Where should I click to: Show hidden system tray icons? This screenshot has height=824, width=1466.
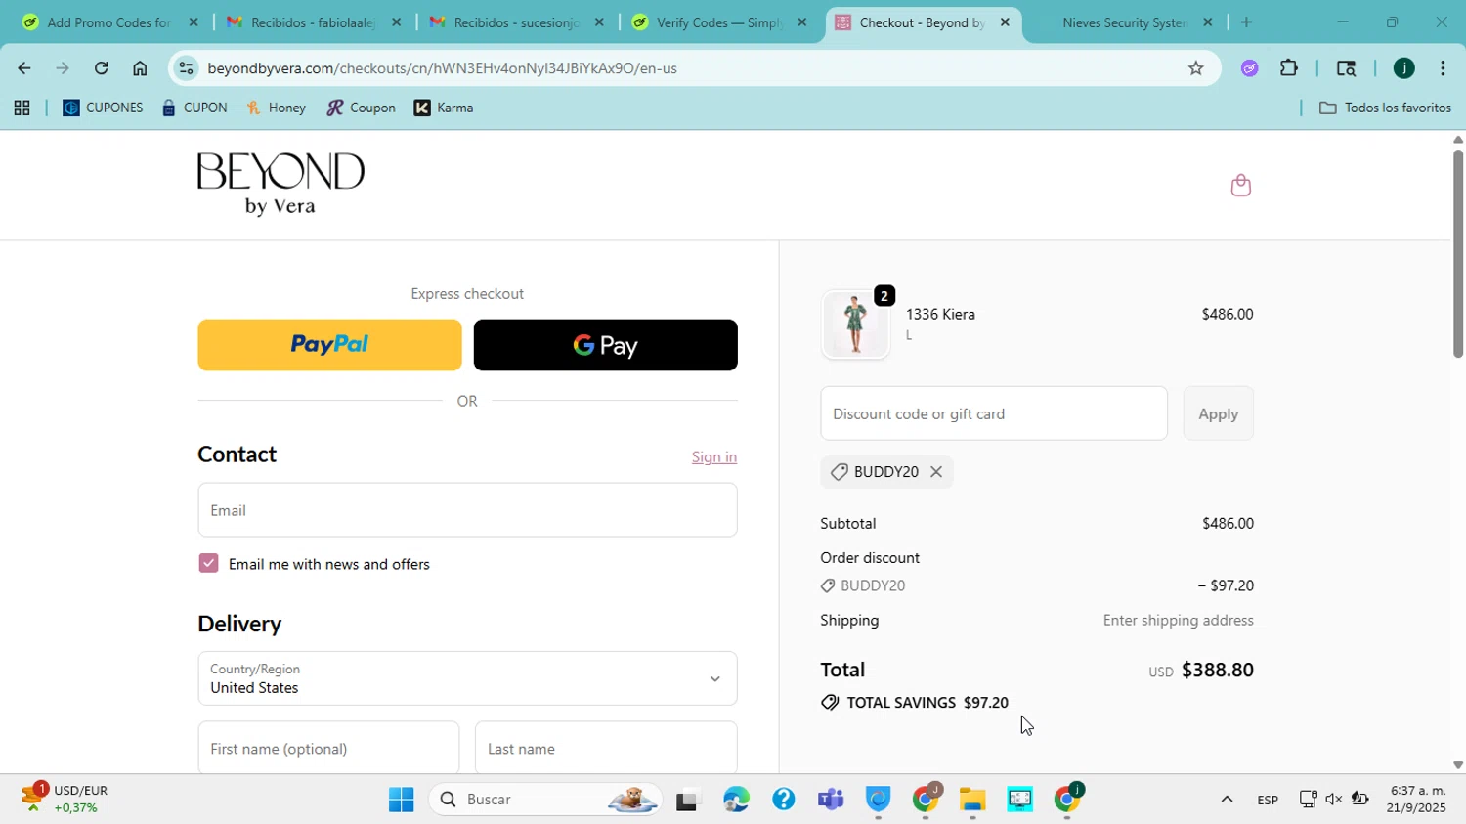(x=1227, y=800)
